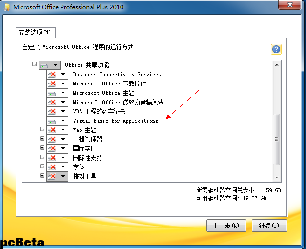Image resolution: width=306 pixels, height=249 pixels.
Task: Click the Office installer icon in the title bar
Action: (7, 7)
